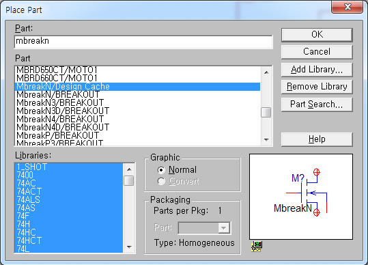Click the Part name input field

[143, 42]
